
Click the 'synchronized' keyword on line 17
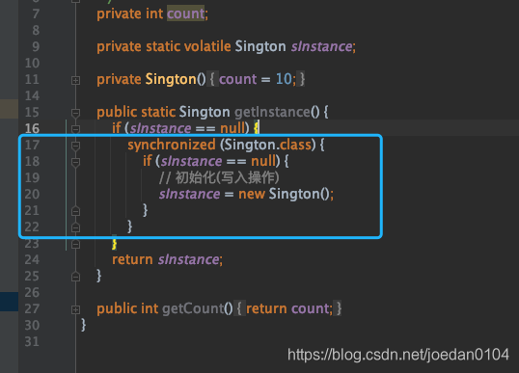tap(172, 145)
